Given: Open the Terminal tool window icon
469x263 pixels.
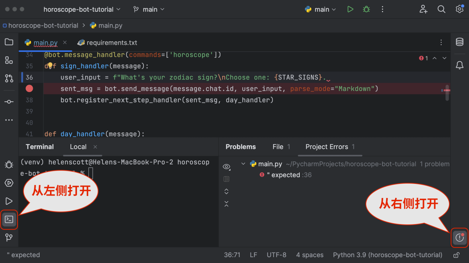Looking at the screenshot, I should click(9, 219).
